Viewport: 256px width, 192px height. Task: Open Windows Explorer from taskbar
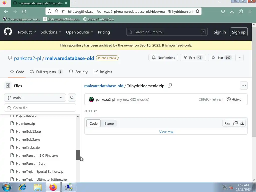pyautogui.click(x=38, y=187)
